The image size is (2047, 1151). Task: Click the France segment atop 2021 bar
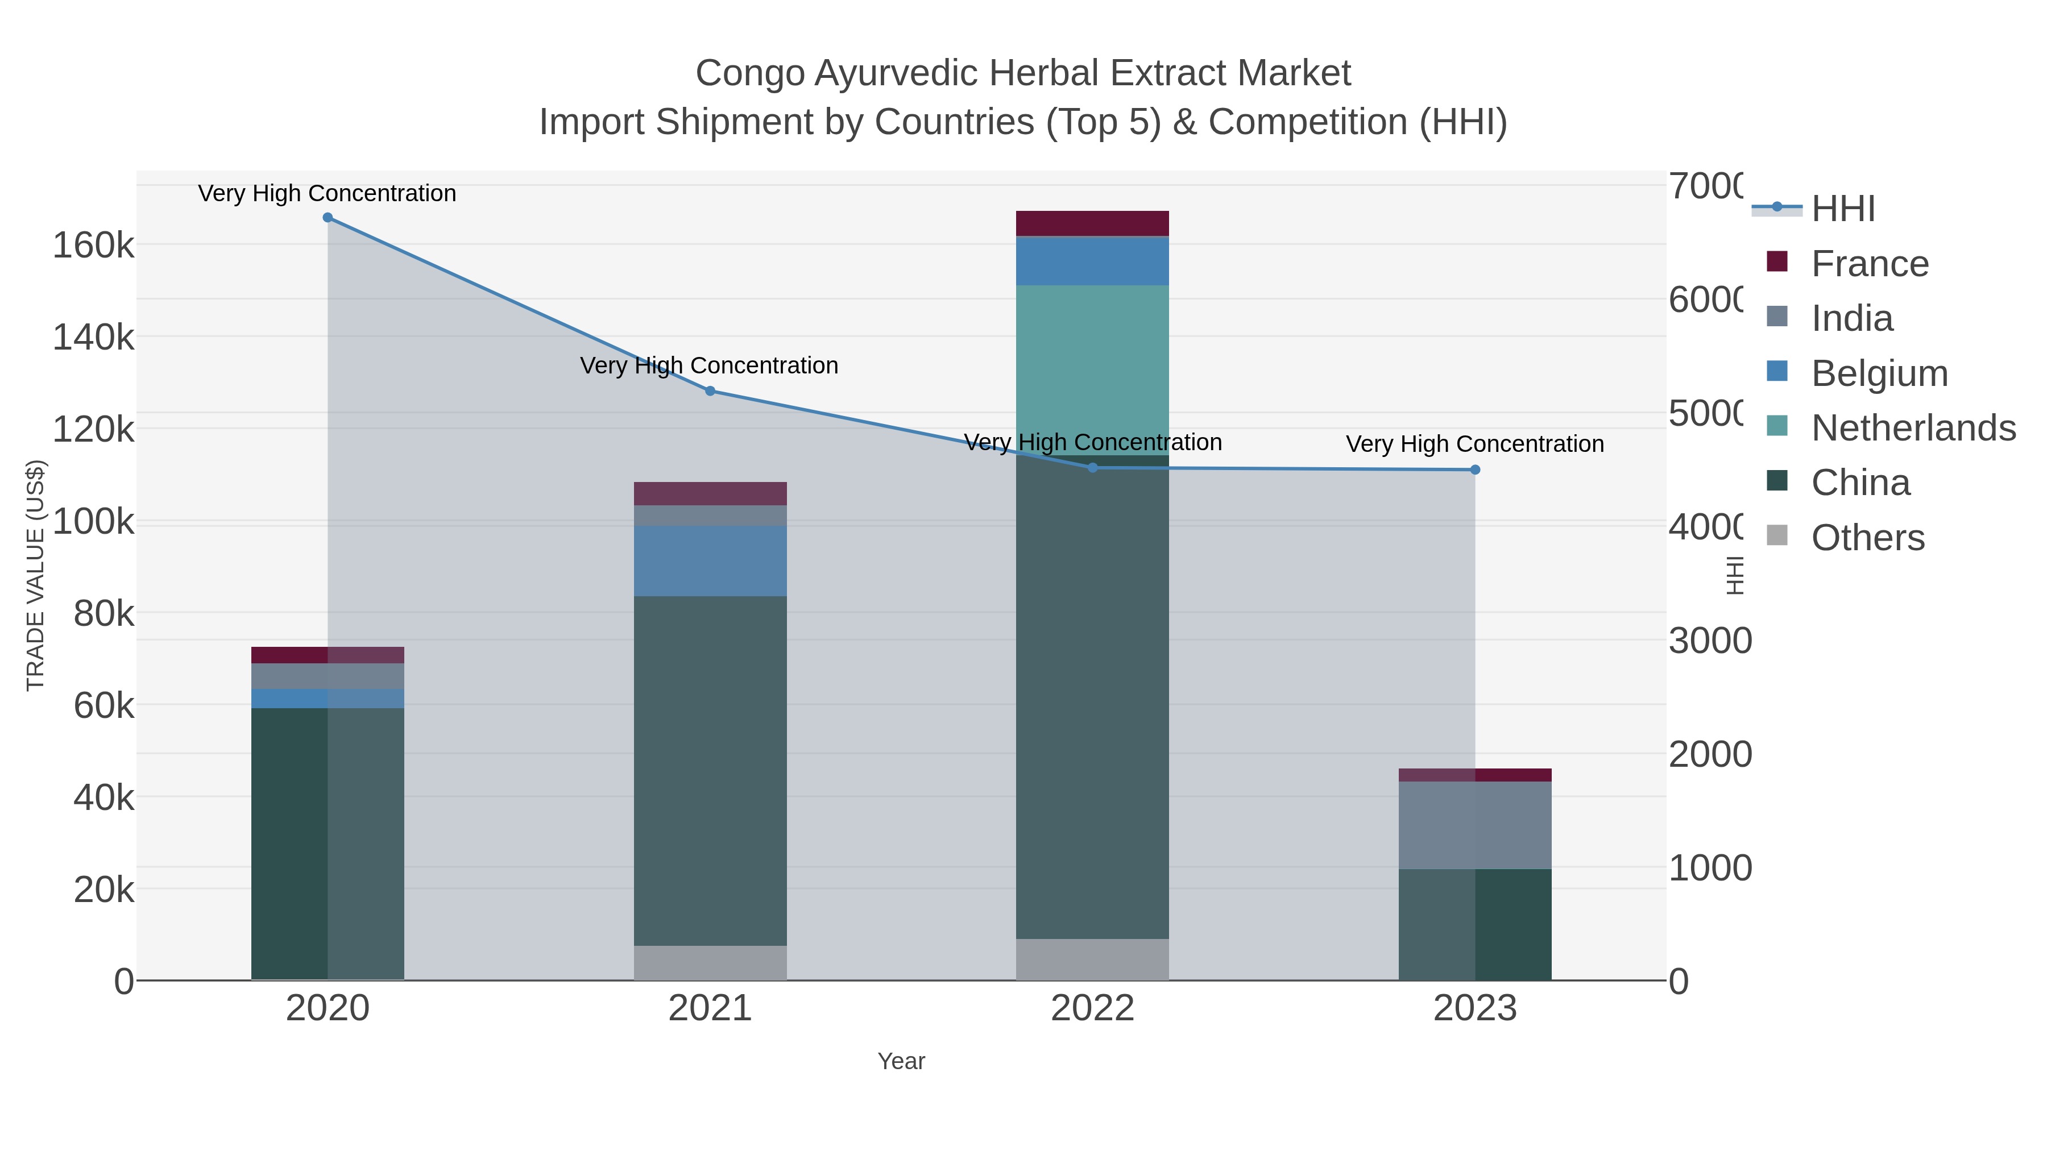point(710,493)
